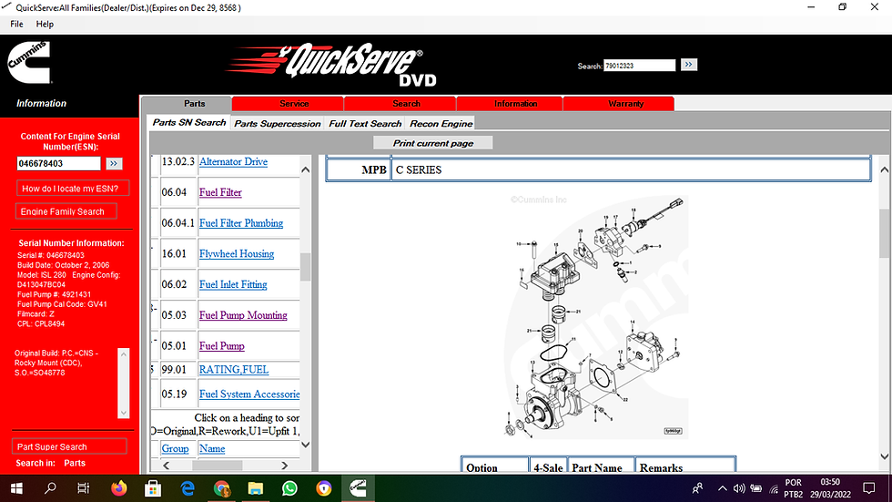
Task: Open Flywheel Housing link
Action: pyautogui.click(x=237, y=254)
